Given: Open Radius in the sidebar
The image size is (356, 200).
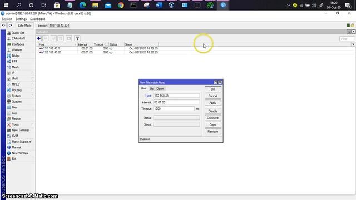Looking at the screenshot, I should (x=16, y=118).
